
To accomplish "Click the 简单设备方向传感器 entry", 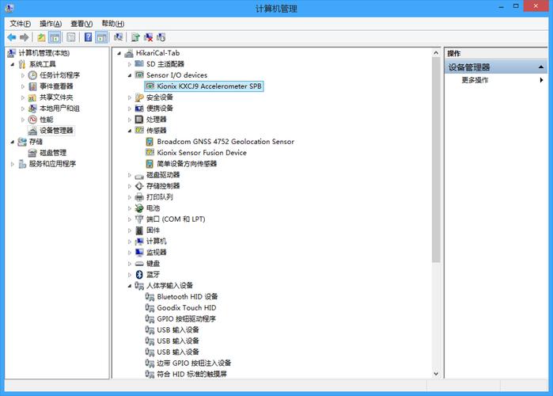I will (187, 164).
